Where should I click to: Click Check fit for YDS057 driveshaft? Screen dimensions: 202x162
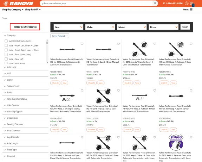pos(128,83)
